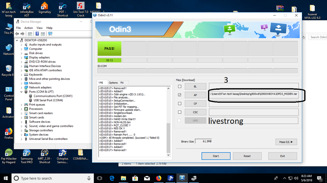Click Mass D/L button

coord(286,142)
